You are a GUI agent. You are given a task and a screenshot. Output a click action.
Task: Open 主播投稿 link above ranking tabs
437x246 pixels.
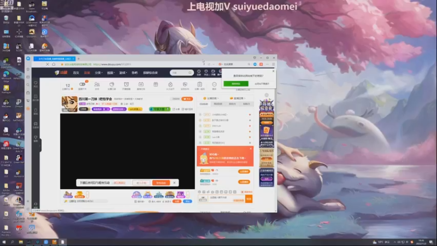(x=211, y=98)
